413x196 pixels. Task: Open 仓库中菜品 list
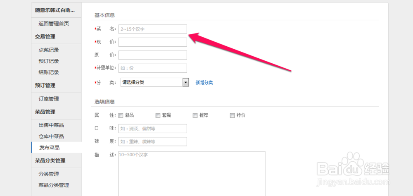[51, 136]
